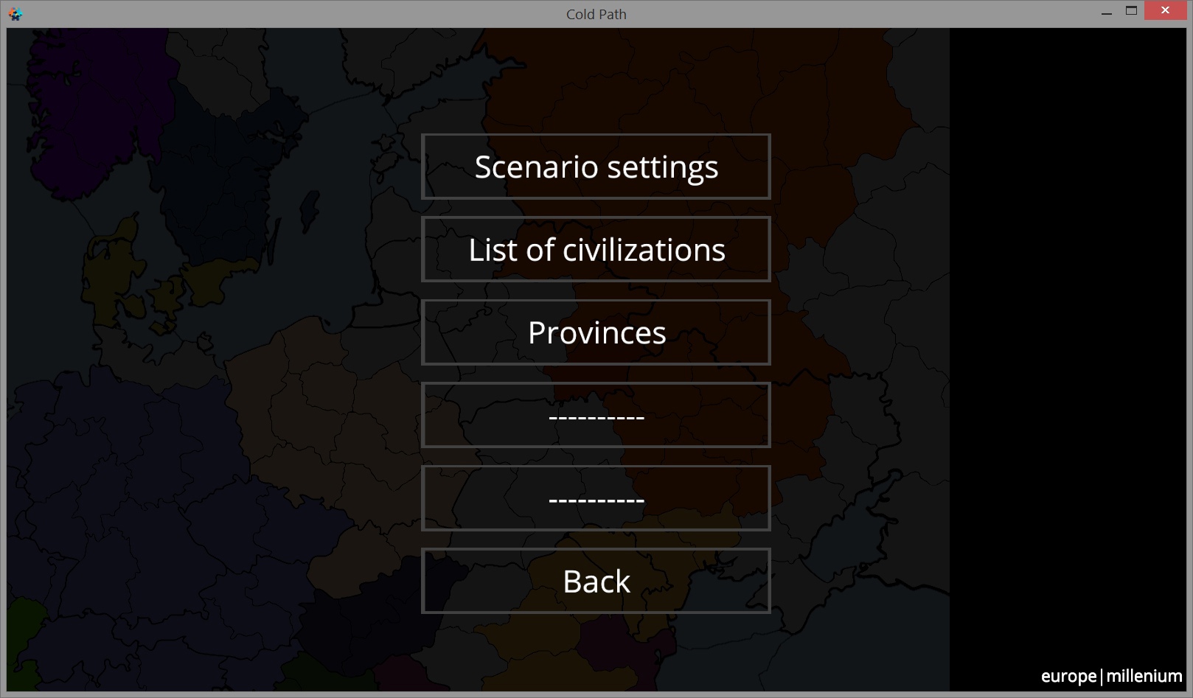
Task: Click the europe label in bottom corner
Action: pos(1068,676)
